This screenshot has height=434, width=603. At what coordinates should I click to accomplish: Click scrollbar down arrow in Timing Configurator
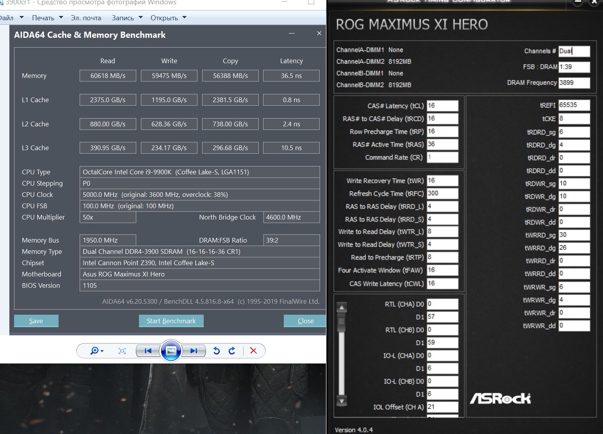[x=342, y=401]
